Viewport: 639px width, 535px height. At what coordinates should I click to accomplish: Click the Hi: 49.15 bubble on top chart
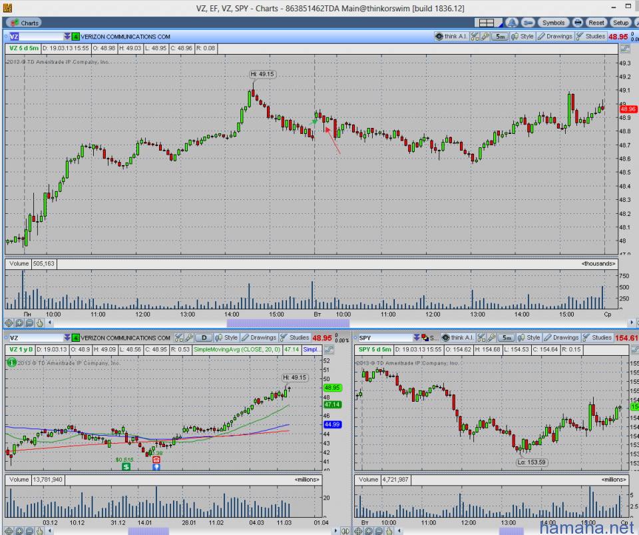[x=262, y=74]
